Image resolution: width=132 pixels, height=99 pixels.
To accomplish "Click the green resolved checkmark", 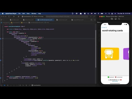I will [x=108, y=77].
